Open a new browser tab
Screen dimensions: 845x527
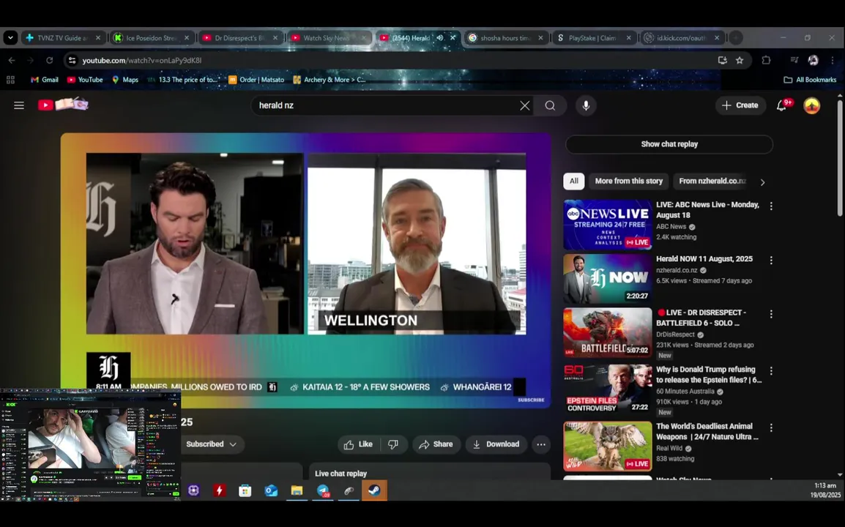[736, 38]
